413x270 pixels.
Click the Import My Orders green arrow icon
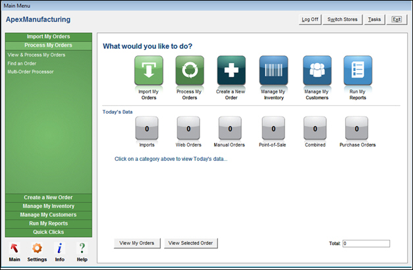click(x=149, y=70)
